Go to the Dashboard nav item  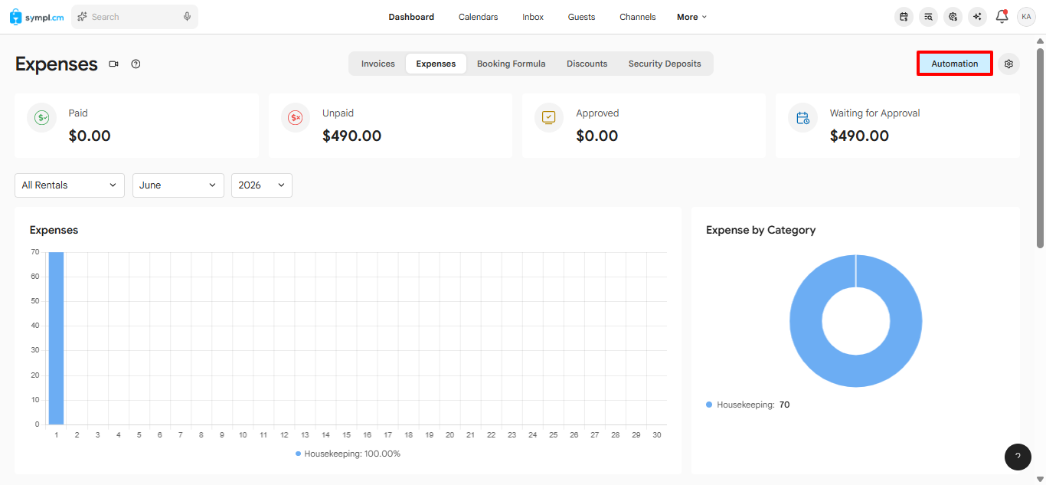[411, 17]
